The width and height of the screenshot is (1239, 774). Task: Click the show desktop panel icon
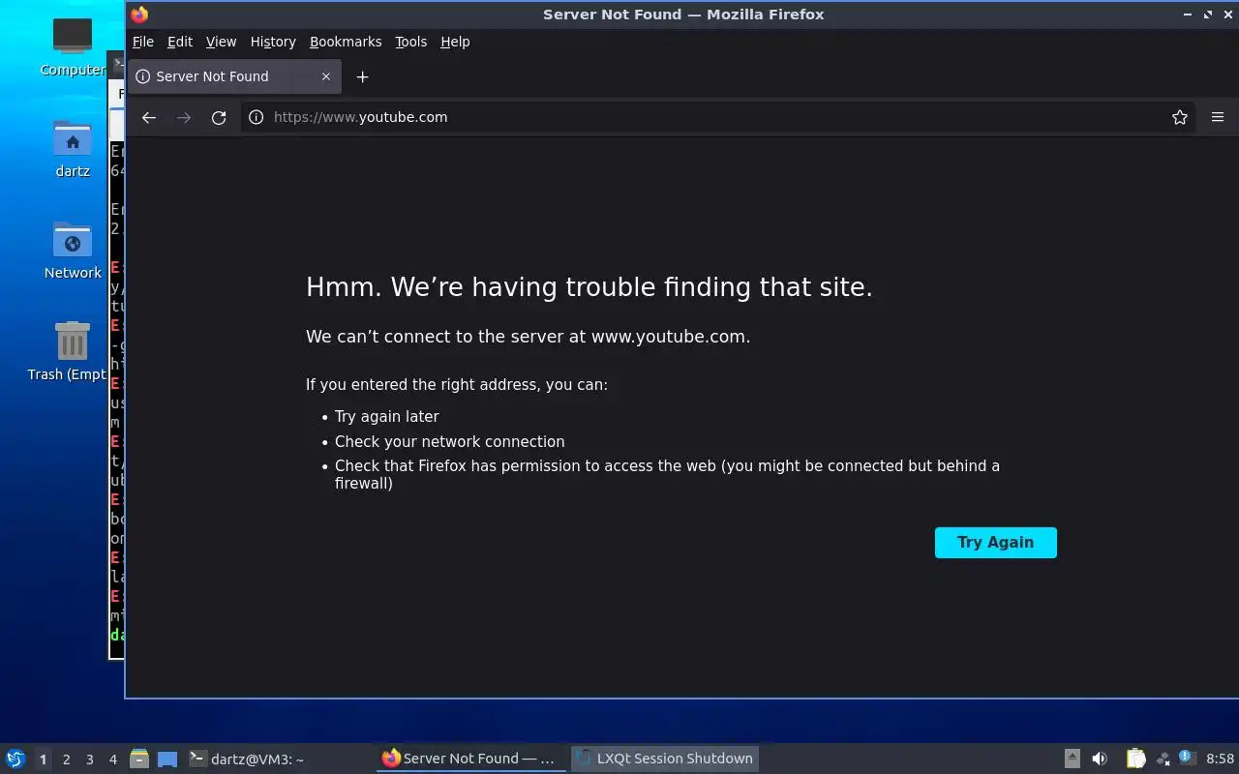click(167, 759)
